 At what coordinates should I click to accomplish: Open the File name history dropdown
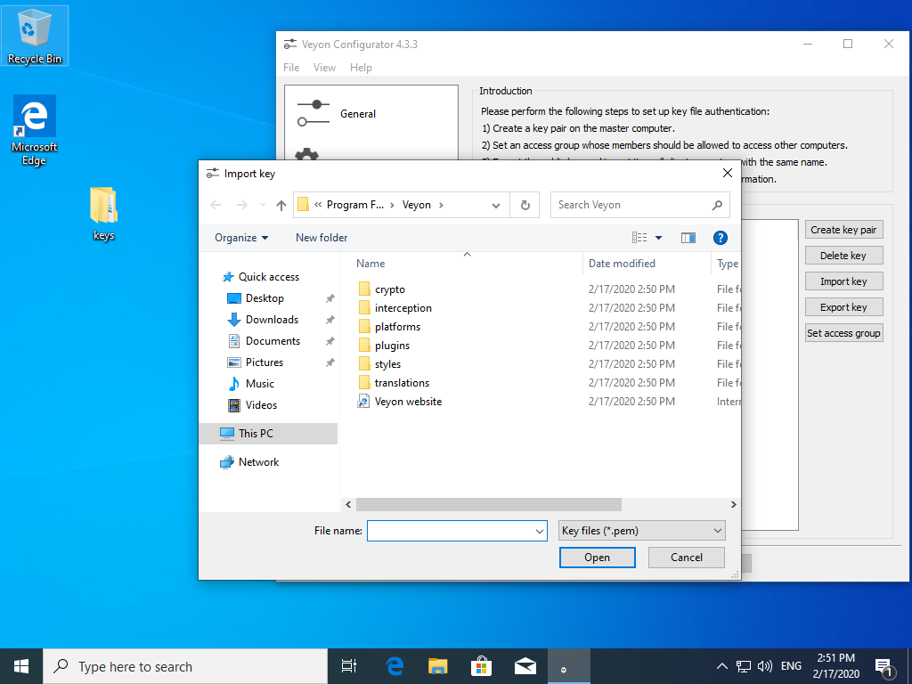[x=539, y=531]
